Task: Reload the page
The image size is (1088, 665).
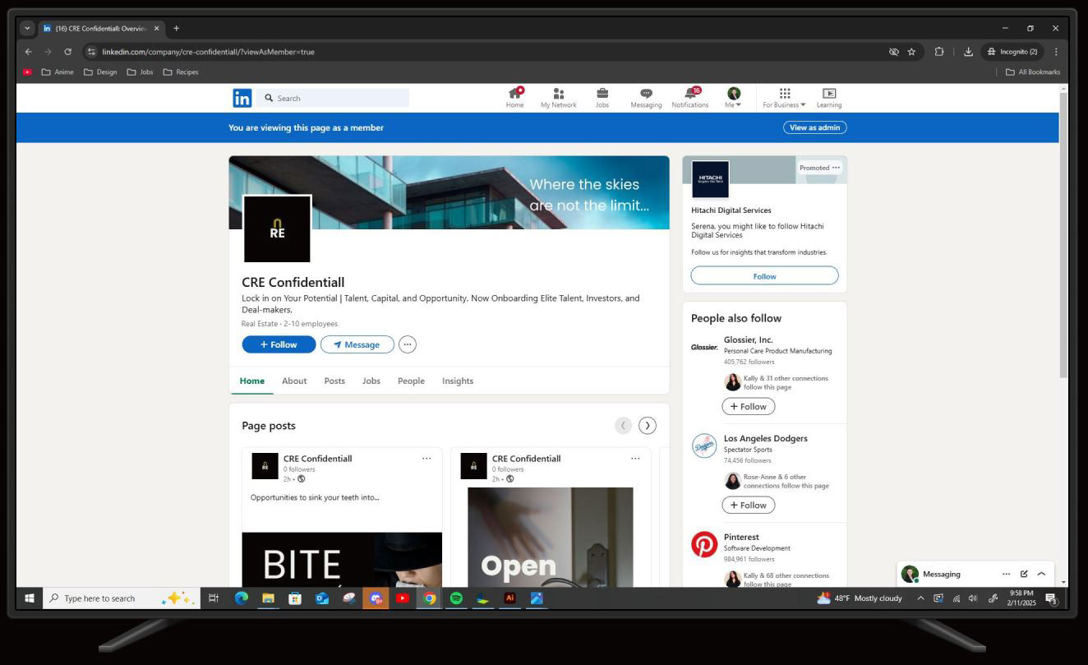Action: click(x=67, y=52)
